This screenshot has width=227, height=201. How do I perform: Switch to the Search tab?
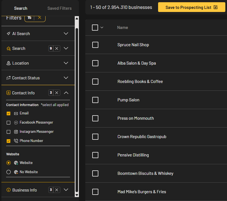[21, 8]
